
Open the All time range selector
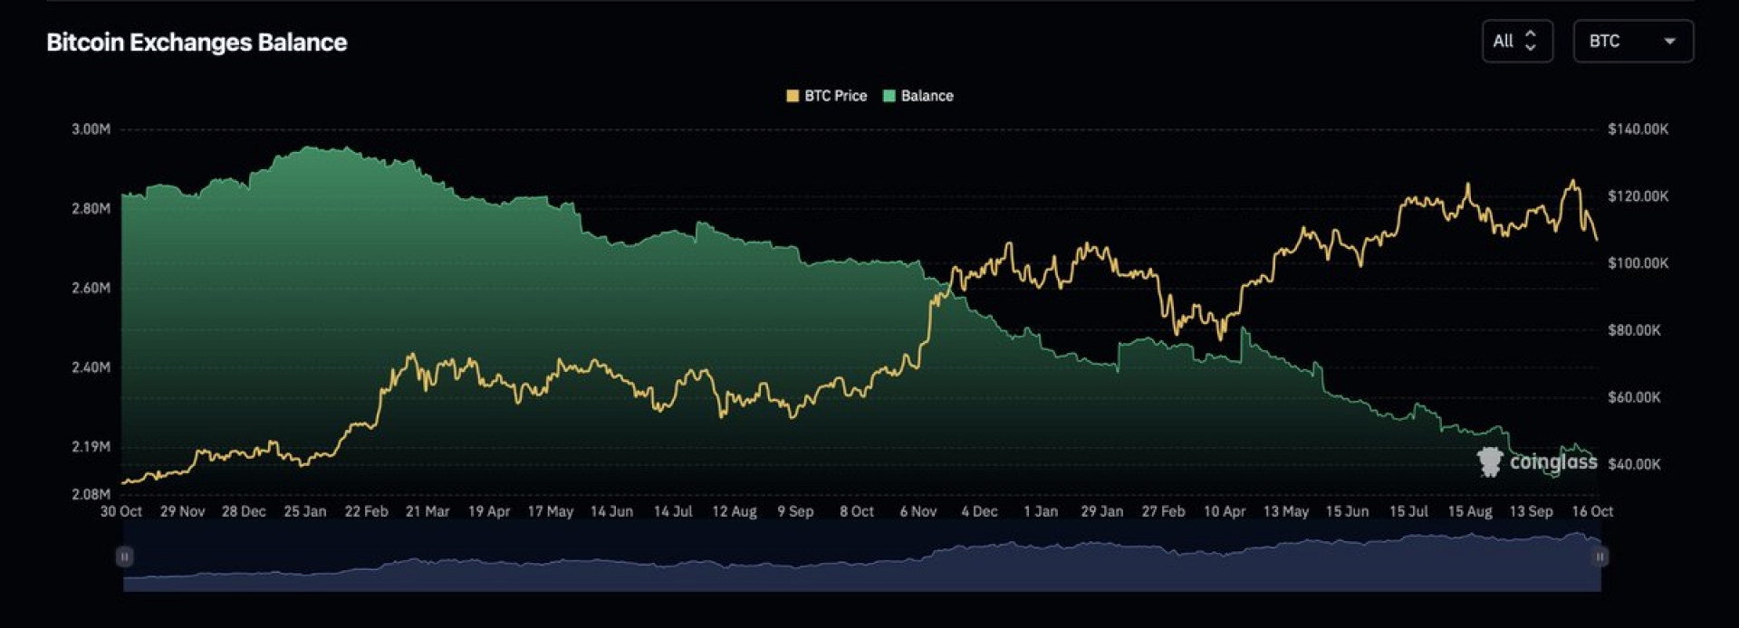point(1515,42)
